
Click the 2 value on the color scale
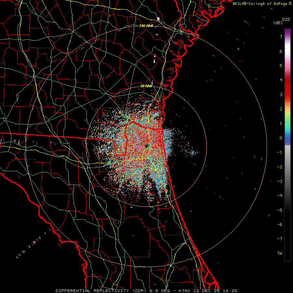point(281,109)
